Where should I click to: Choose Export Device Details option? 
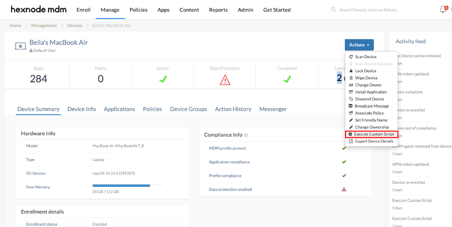(x=372, y=141)
